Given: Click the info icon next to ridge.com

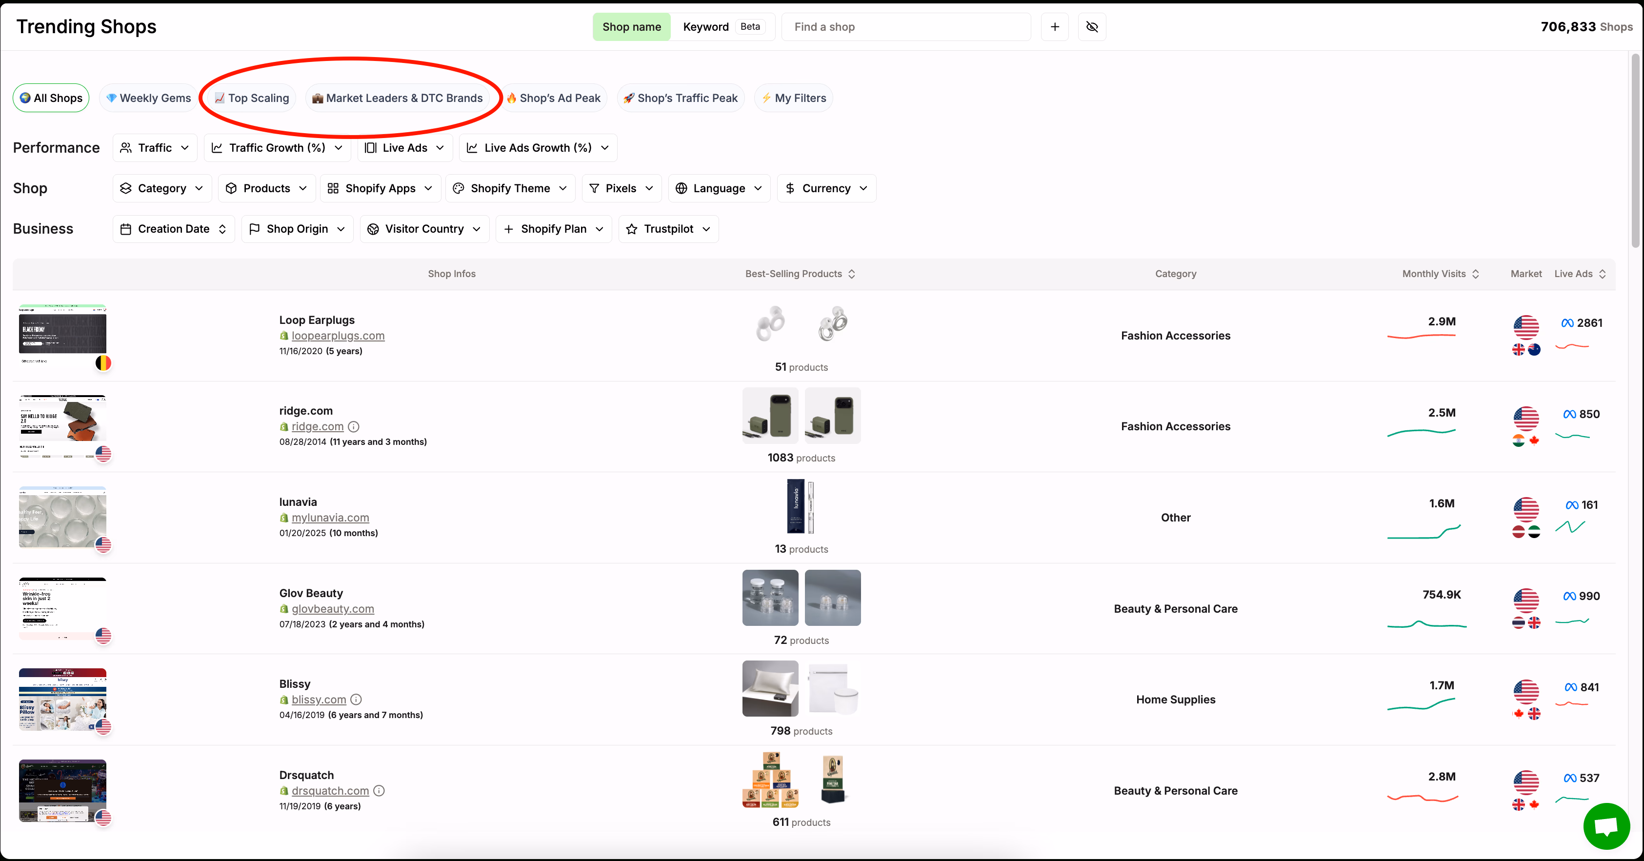Looking at the screenshot, I should 354,426.
